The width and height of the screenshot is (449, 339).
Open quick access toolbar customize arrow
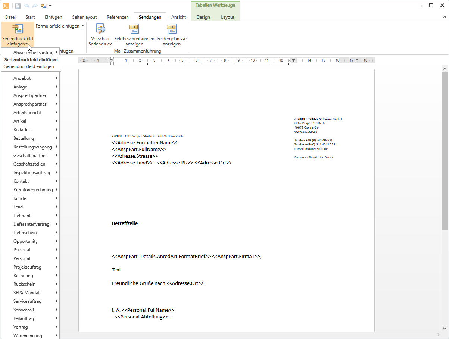(x=50, y=6)
